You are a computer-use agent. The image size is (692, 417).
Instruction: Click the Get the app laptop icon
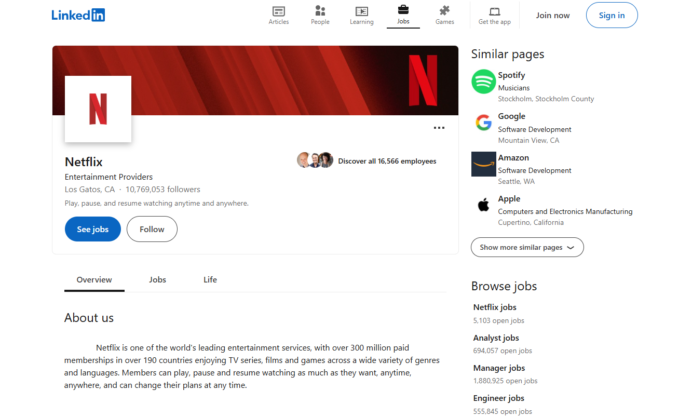[x=495, y=11]
